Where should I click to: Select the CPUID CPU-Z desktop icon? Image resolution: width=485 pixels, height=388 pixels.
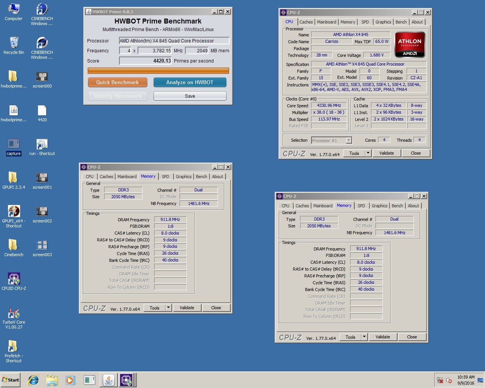[x=14, y=282]
